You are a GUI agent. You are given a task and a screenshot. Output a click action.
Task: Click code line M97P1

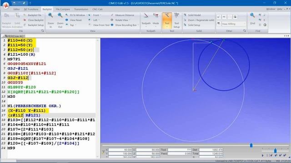(14, 59)
